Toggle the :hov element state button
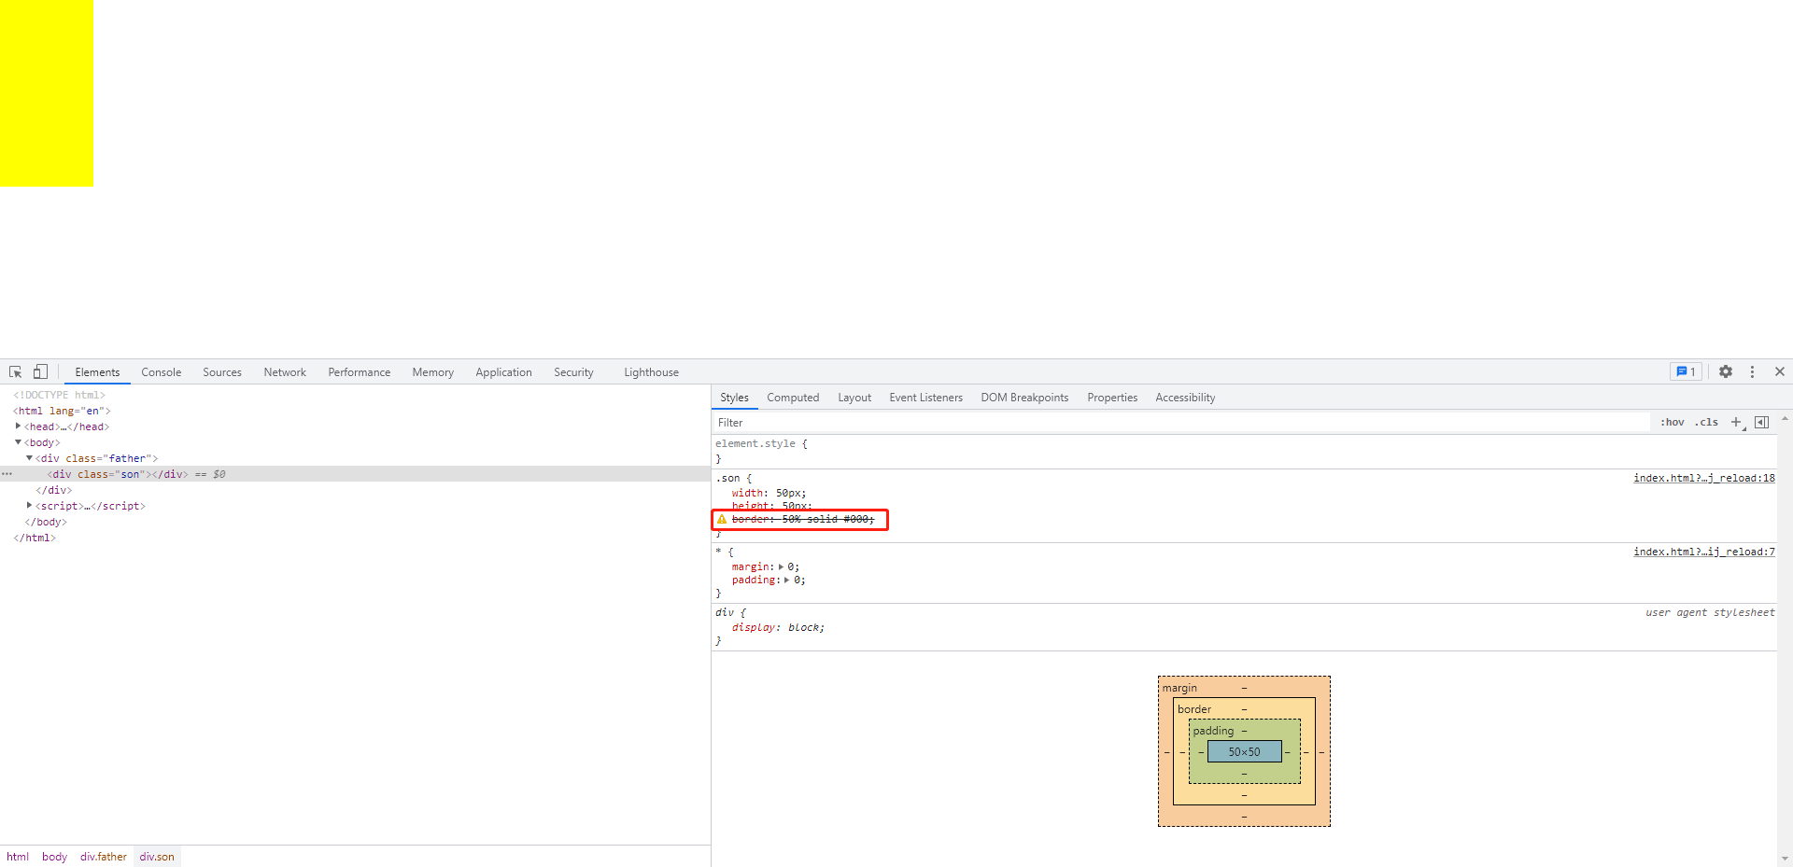Screen dimensions: 1793x867 [x=1673, y=423]
